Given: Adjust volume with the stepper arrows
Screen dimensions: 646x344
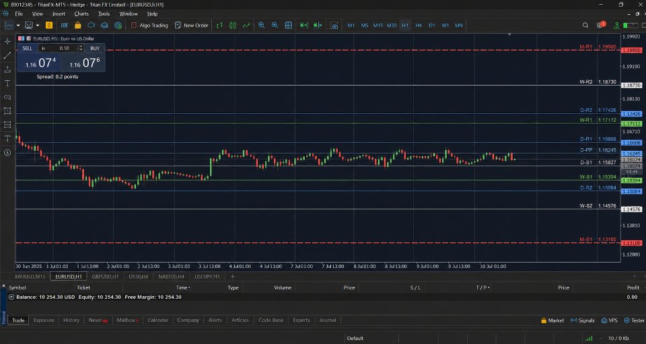Looking at the screenshot, I should 81,48.
